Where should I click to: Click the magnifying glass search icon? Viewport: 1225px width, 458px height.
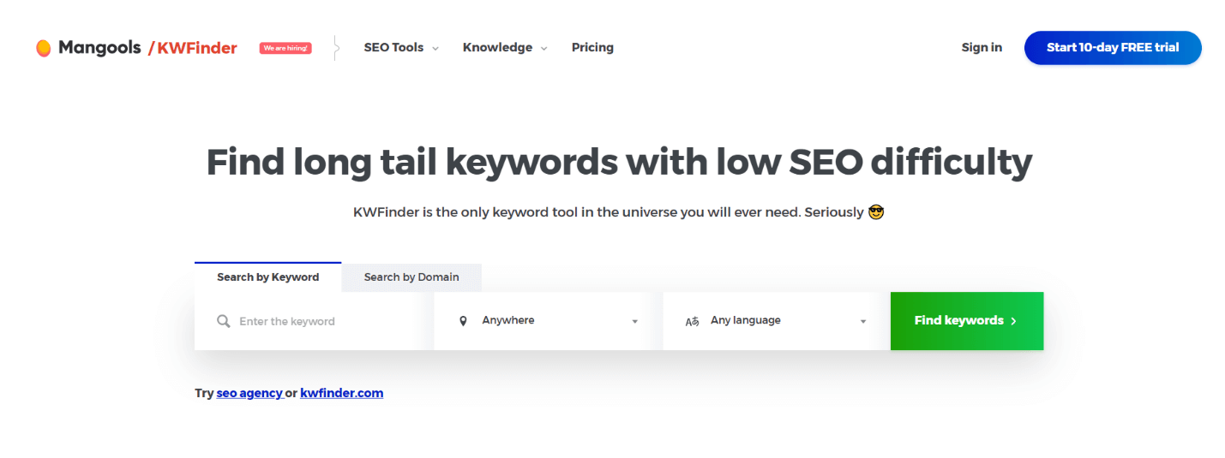click(x=224, y=321)
